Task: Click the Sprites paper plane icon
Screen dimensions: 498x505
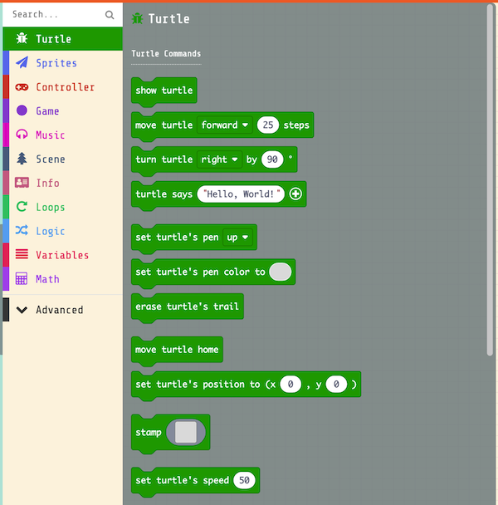Action: coord(22,62)
